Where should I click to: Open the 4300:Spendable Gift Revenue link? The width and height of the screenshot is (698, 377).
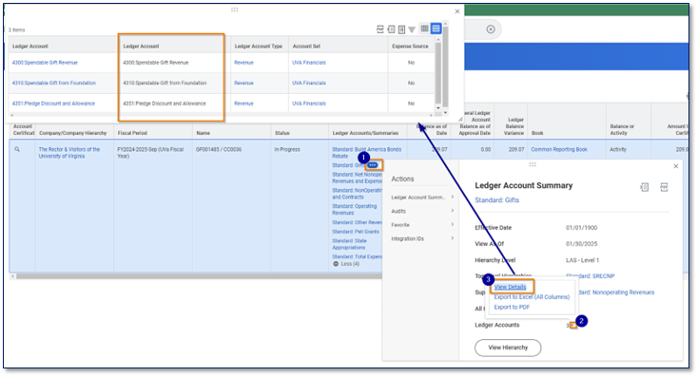pyautogui.click(x=45, y=63)
